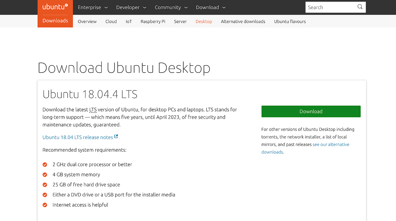Follow the alternative downloads link
This screenshot has height=221, width=396.
point(331,144)
